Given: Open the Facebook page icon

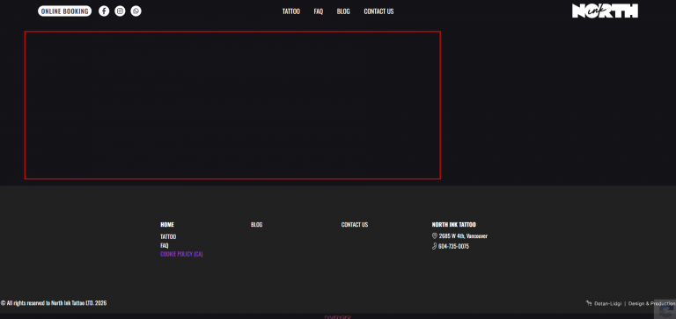Looking at the screenshot, I should coord(104,11).
